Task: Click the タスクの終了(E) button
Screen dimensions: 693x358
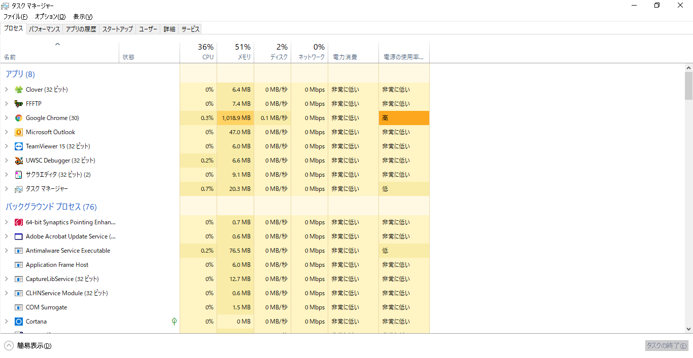Action: (667, 345)
